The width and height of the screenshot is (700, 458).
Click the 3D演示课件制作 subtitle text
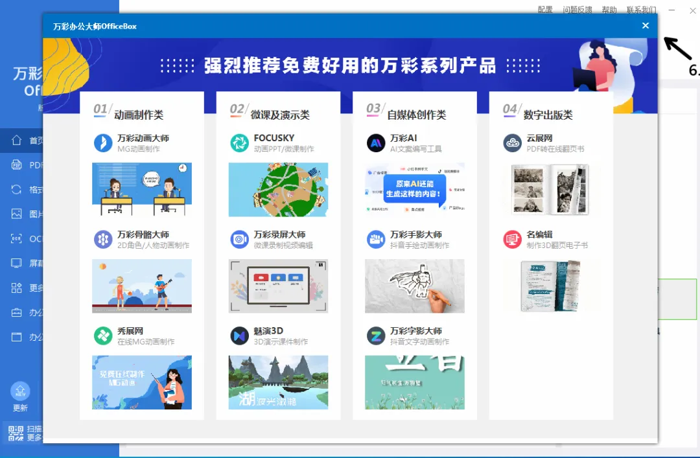[x=281, y=342]
